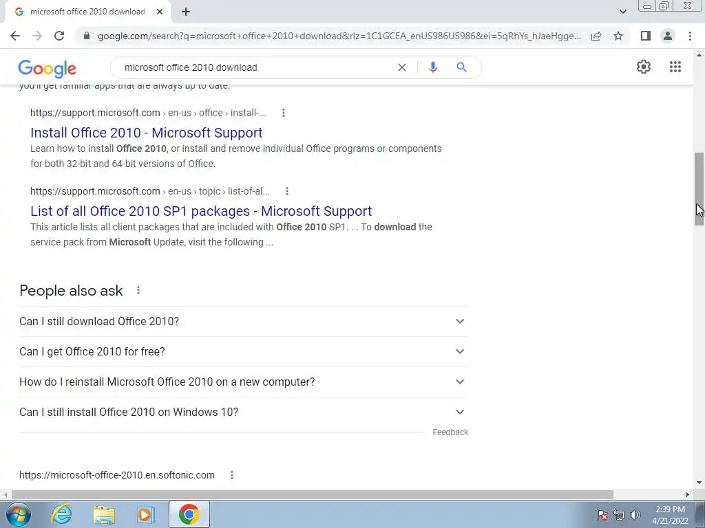Launch Internet Explorer from the taskbar

pos(61,514)
